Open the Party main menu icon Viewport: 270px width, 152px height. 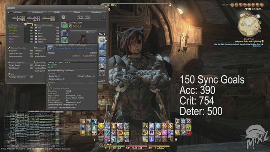tap(253, 5)
